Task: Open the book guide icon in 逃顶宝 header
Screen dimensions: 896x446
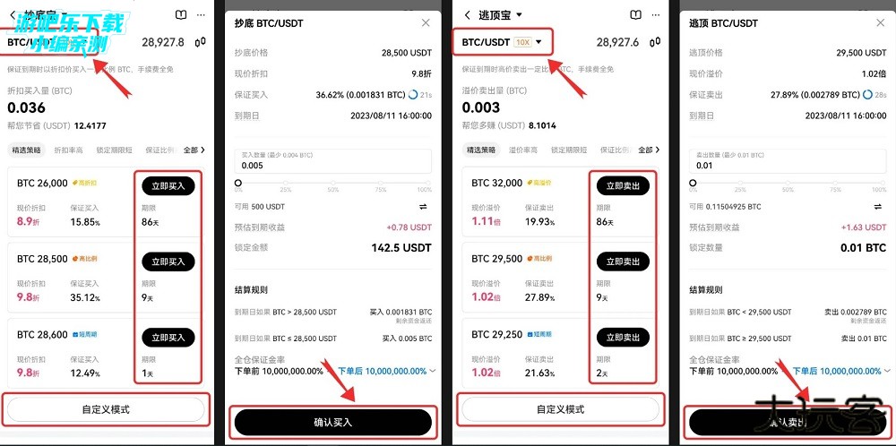Action: click(x=635, y=15)
